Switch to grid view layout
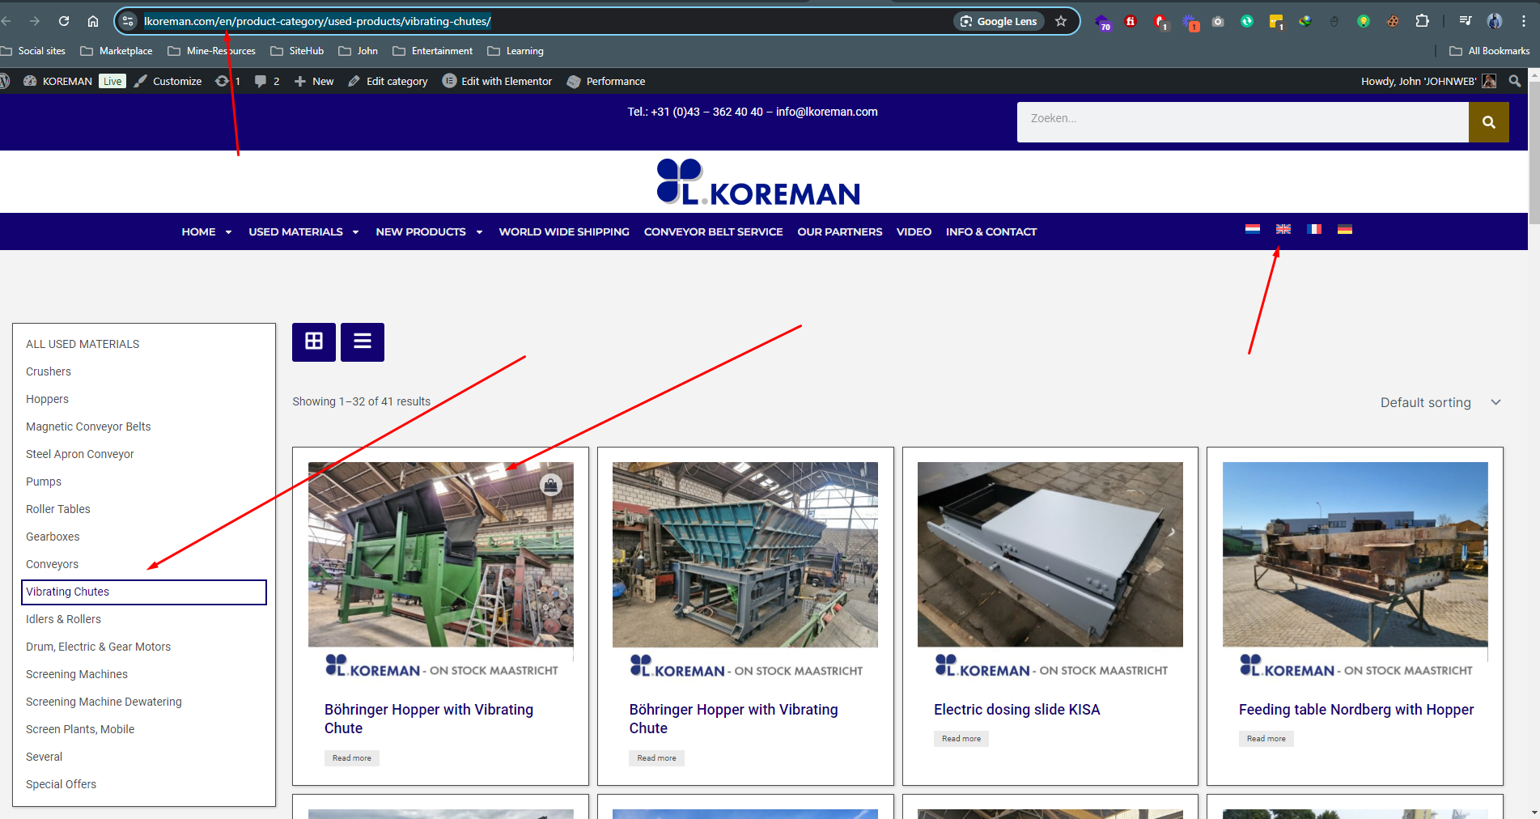This screenshot has width=1540, height=819. pyautogui.click(x=314, y=342)
